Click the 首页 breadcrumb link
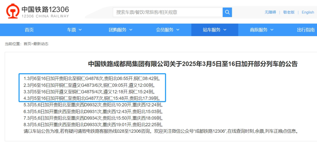The image size is (317, 146). pyautogui.click(x=27, y=44)
